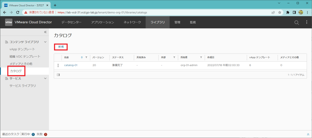The image size is (312, 138).
Task: Click the 共有済み column header
Action: coord(142,57)
